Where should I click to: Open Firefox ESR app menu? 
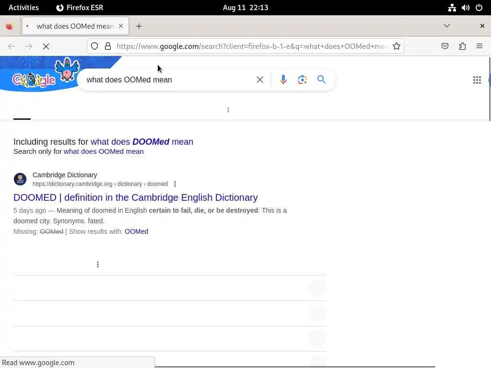[x=80, y=8]
